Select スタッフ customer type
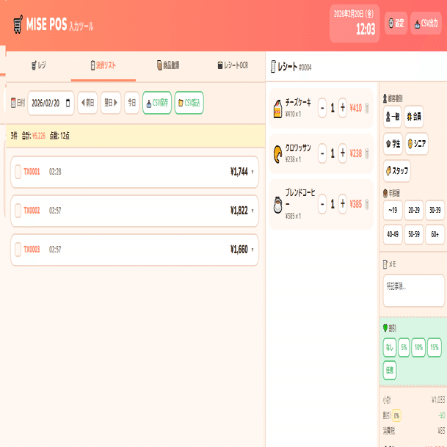447x447 pixels. pos(397,171)
